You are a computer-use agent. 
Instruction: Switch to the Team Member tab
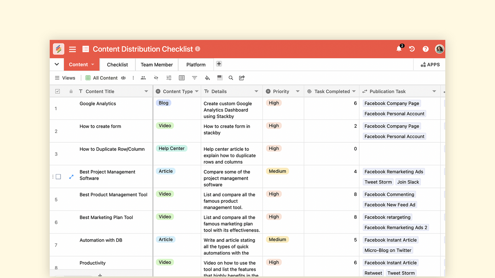[157, 64]
